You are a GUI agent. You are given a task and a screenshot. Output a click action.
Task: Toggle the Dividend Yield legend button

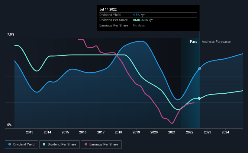pos(21,145)
